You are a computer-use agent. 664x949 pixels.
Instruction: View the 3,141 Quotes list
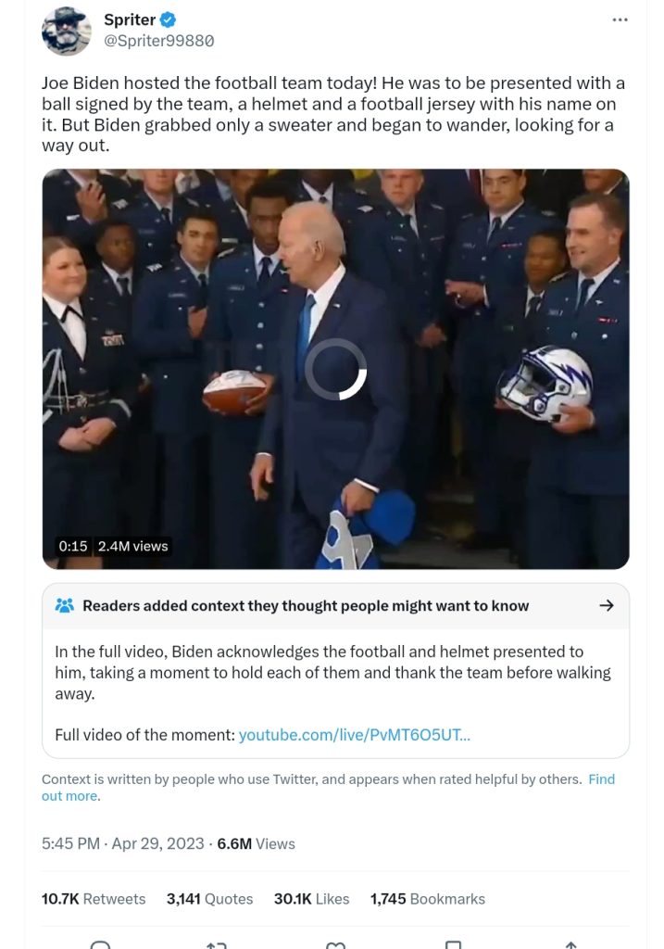(x=209, y=899)
